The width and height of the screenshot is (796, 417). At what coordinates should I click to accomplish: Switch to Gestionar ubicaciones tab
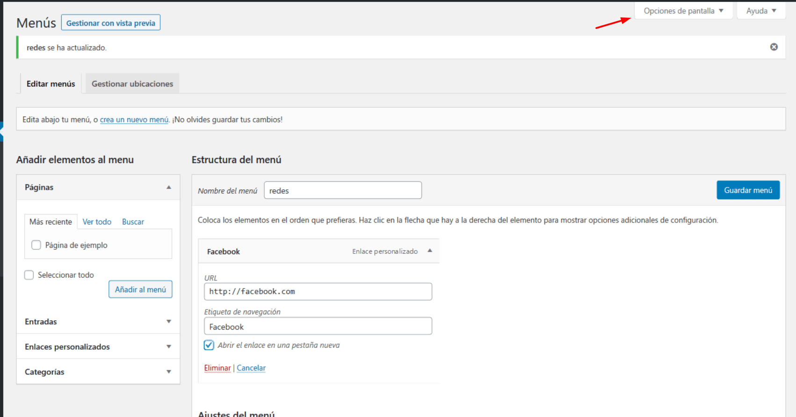(x=132, y=84)
